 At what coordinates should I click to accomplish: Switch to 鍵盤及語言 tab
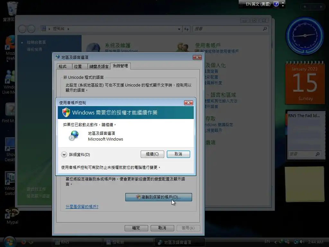click(x=99, y=67)
